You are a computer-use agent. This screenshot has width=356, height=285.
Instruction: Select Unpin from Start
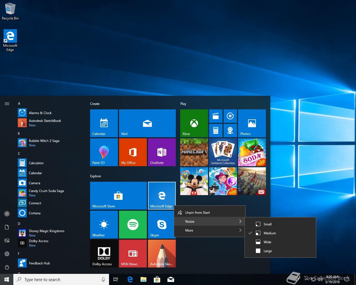tap(210, 213)
